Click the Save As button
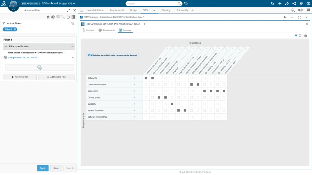 pos(70,168)
